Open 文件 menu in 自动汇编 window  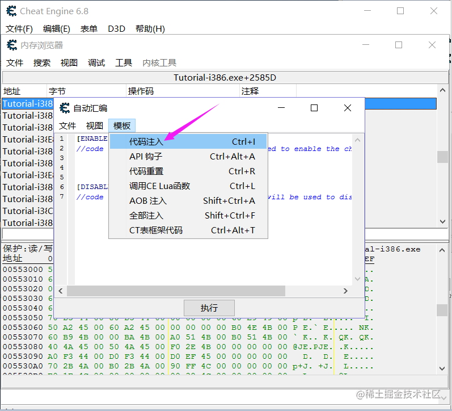click(x=67, y=125)
